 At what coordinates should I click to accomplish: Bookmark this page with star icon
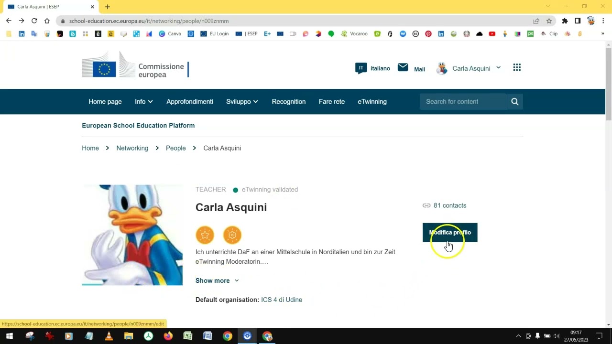549,21
